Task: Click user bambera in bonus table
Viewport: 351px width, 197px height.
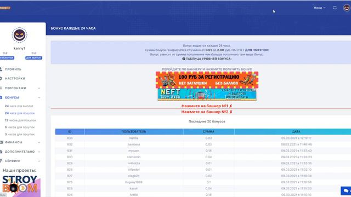Action: pyautogui.click(x=134, y=144)
